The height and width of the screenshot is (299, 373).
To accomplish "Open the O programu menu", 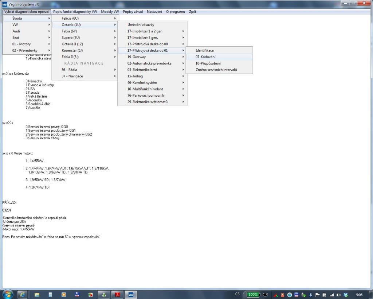I will coord(175,12).
